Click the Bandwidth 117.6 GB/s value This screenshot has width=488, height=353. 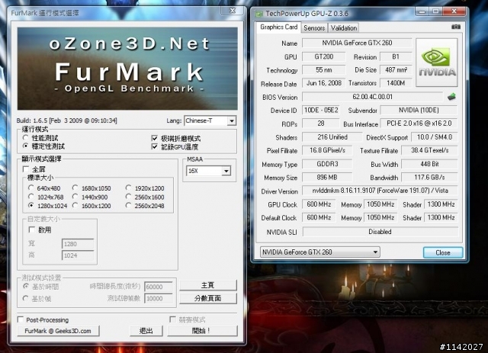click(x=429, y=177)
